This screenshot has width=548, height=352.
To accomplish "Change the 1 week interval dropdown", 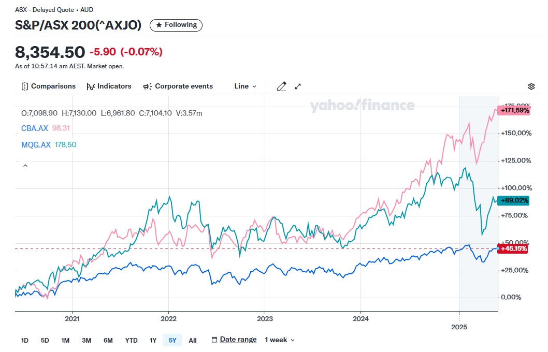I will tap(280, 340).
